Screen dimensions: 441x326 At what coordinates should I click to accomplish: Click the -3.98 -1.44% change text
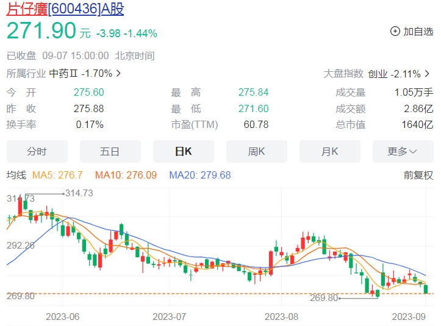126,34
